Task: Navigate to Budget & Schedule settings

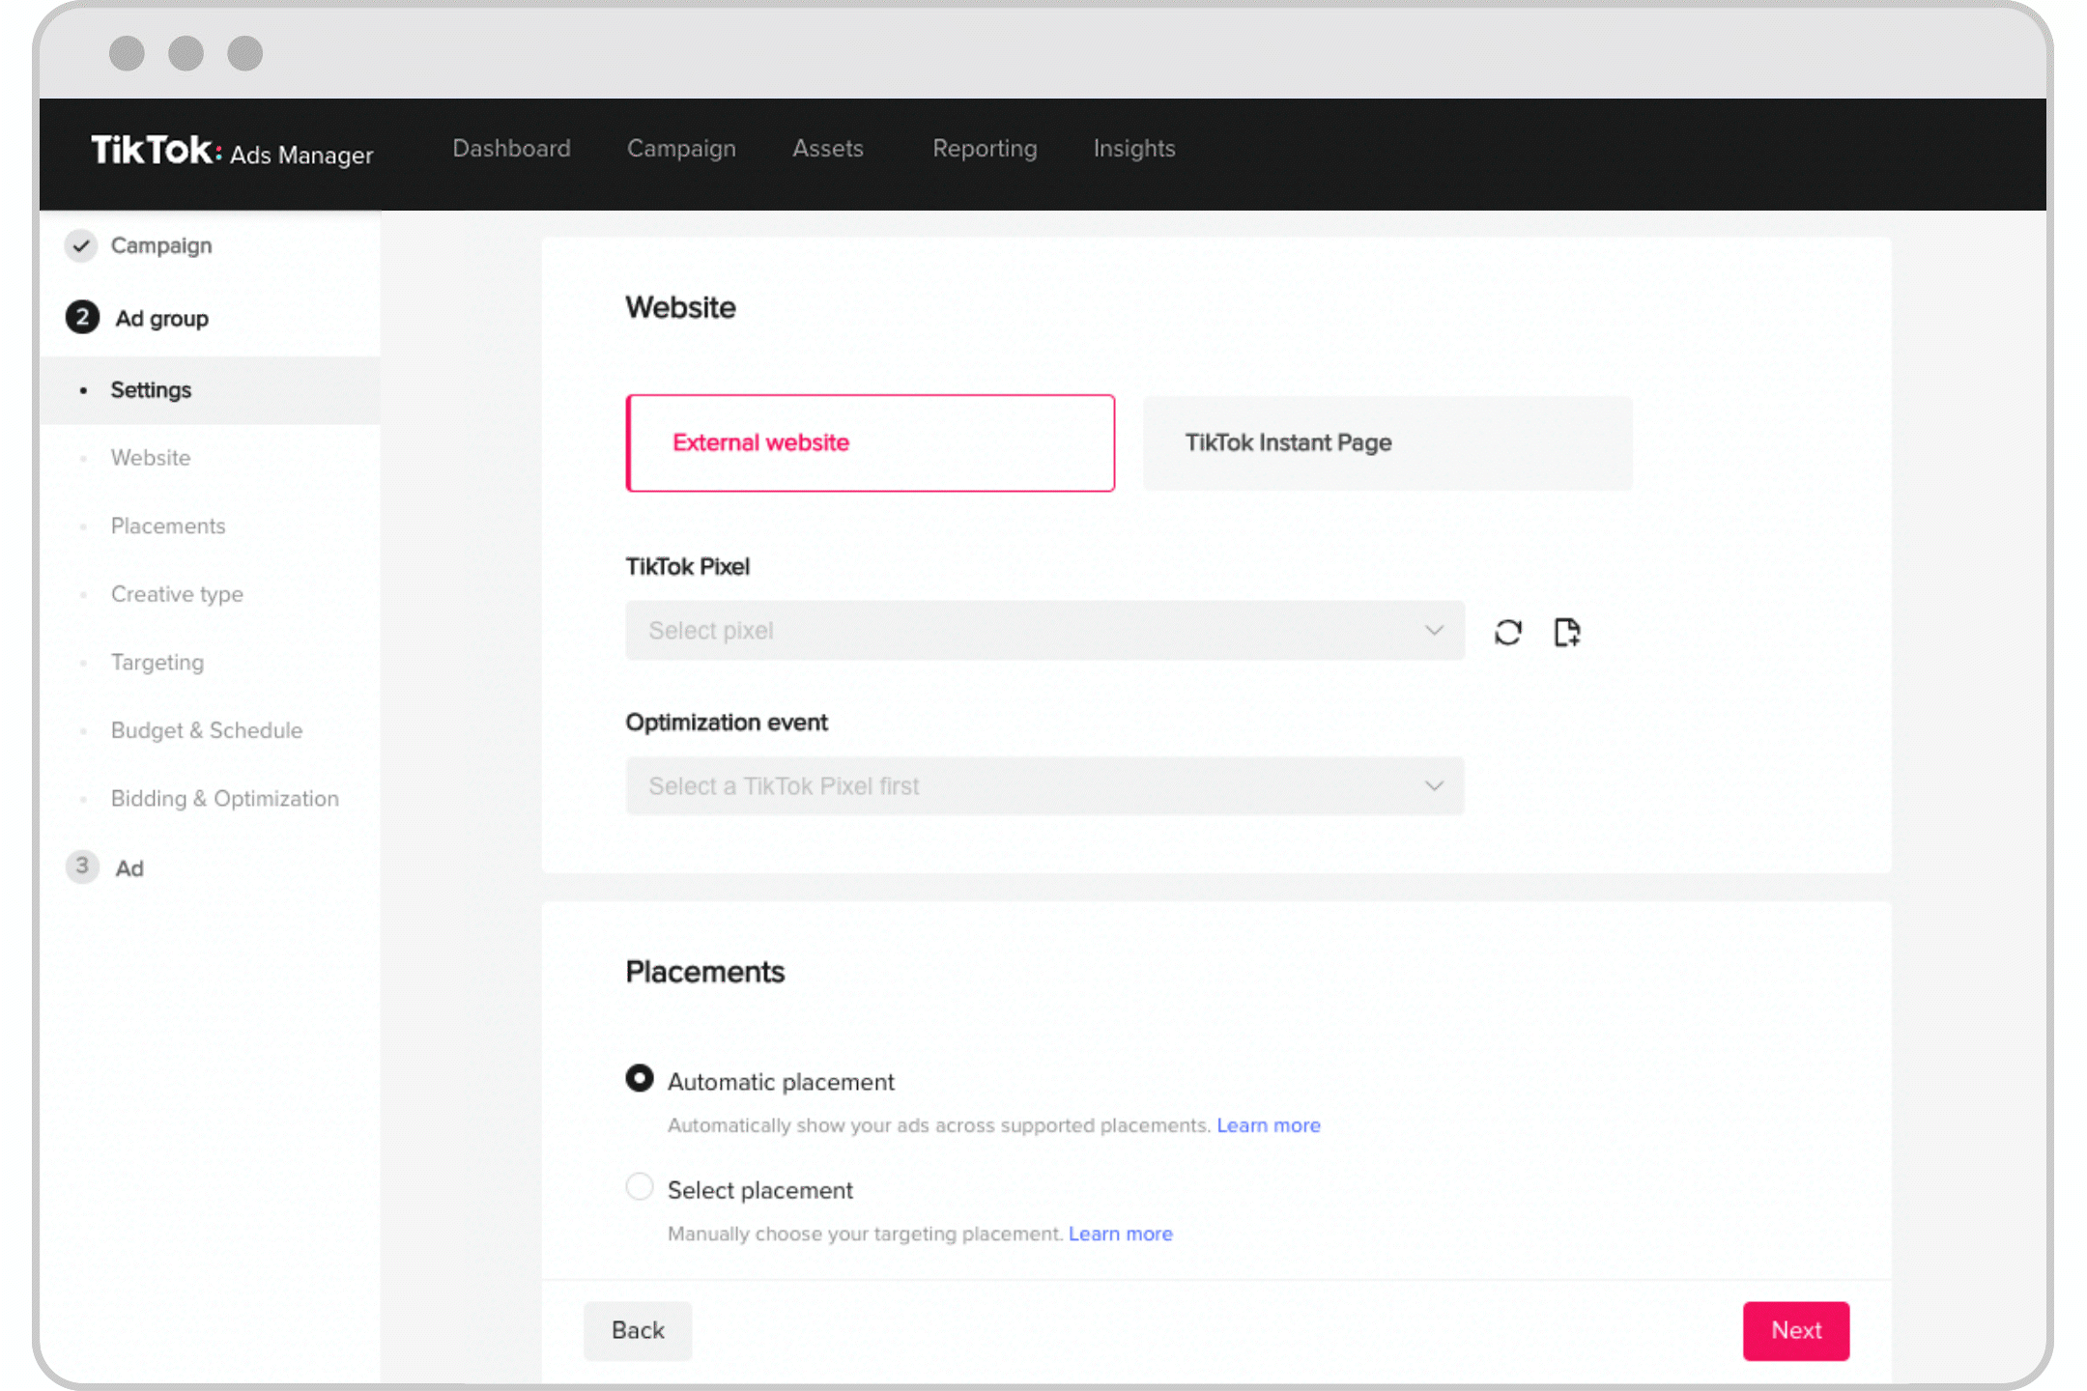Action: point(205,729)
